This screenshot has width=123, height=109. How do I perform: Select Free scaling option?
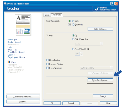(x=73, y=49)
